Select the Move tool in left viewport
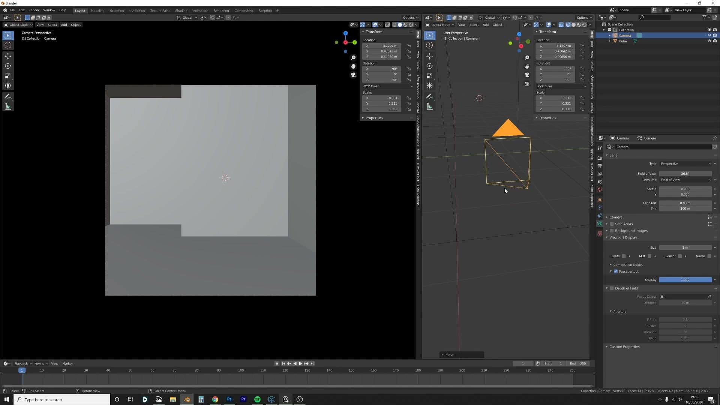This screenshot has width=720, height=405. coord(8,56)
